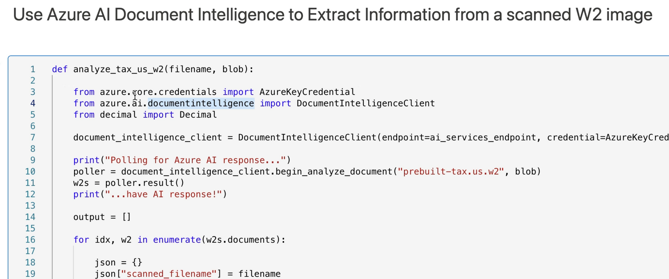Click the "...have AI response!" string

tap(163, 194)
